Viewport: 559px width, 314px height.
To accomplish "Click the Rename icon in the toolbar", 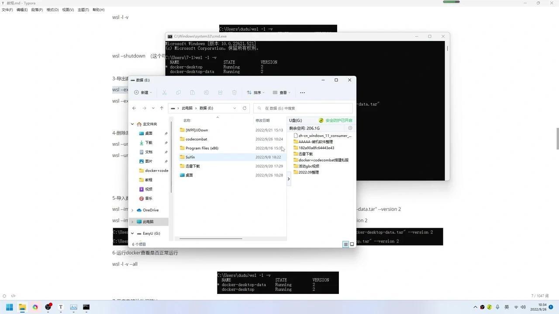I will 206,92.
